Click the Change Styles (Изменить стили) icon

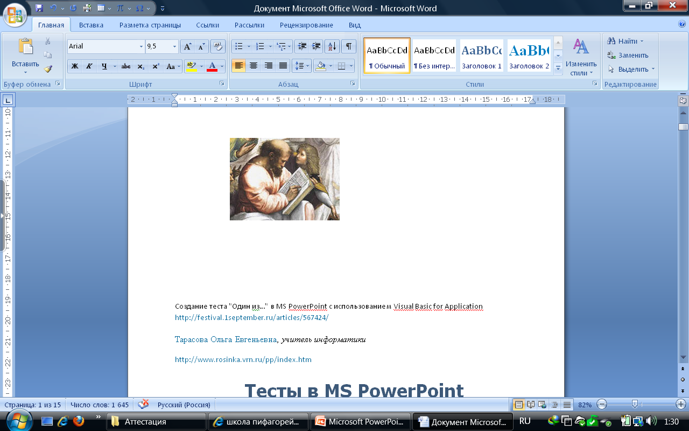click(581, 47)
